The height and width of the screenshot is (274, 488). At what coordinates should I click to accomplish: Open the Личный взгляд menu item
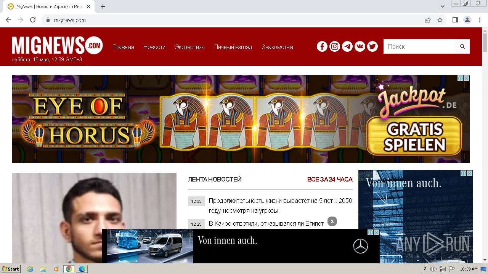pyautogui.click(x=233, y=47)
